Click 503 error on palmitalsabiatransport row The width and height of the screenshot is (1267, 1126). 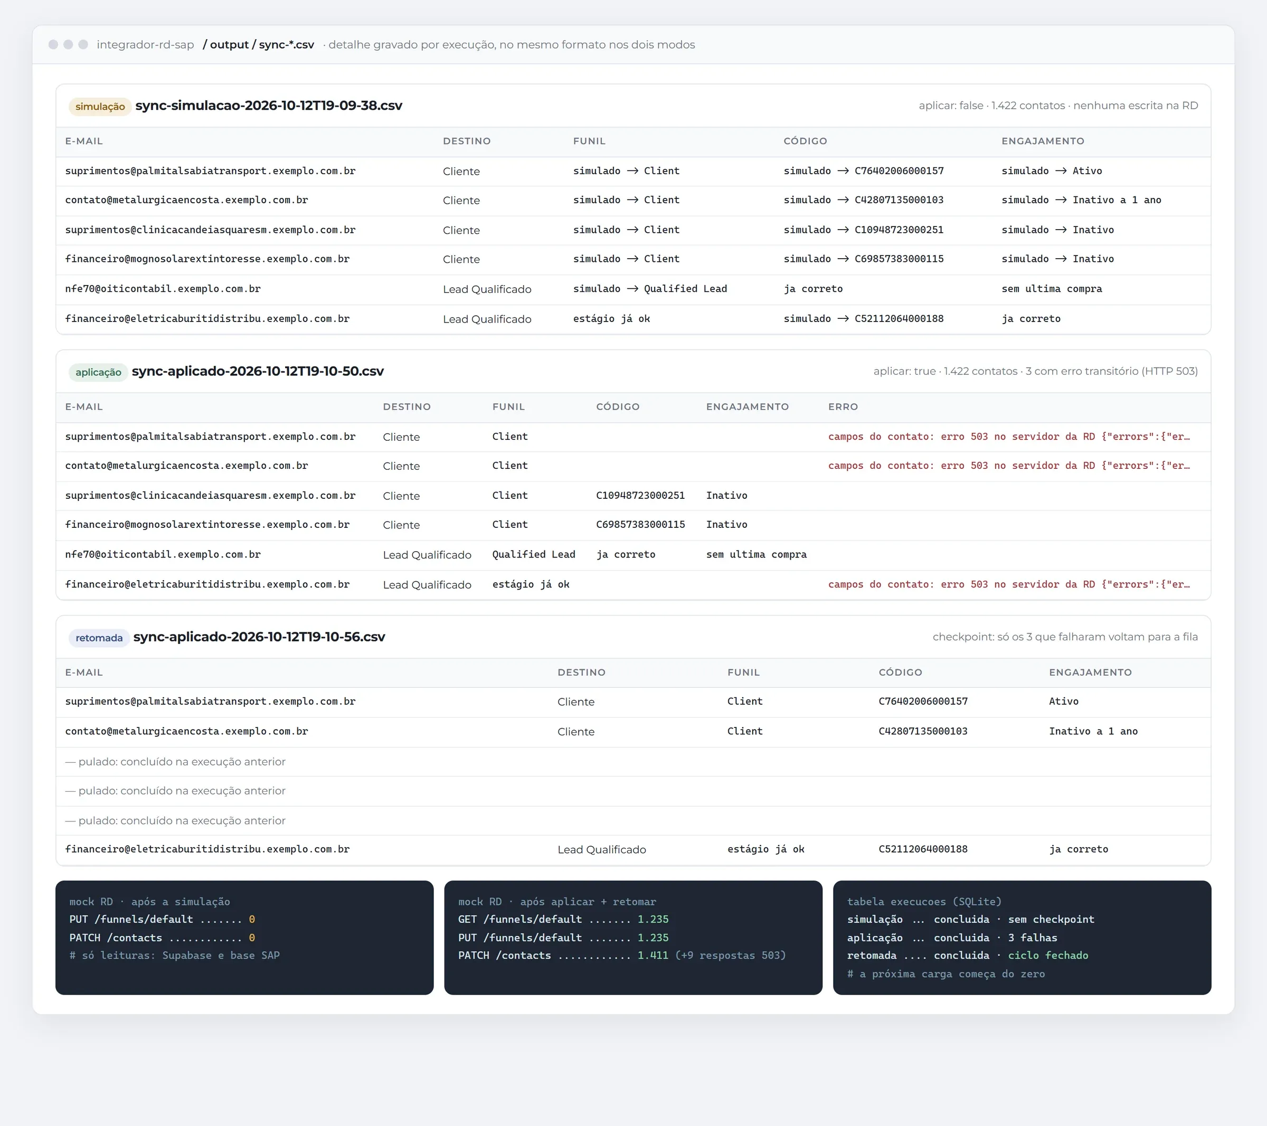tap(1008, 436)
